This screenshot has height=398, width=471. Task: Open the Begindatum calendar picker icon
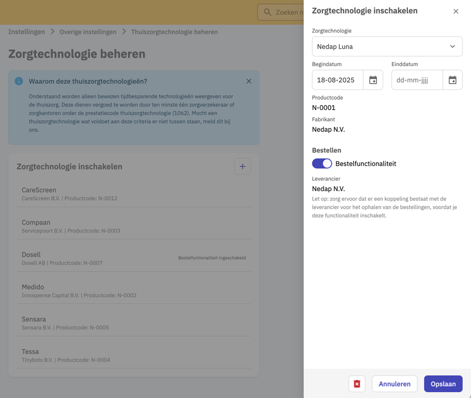373,80
